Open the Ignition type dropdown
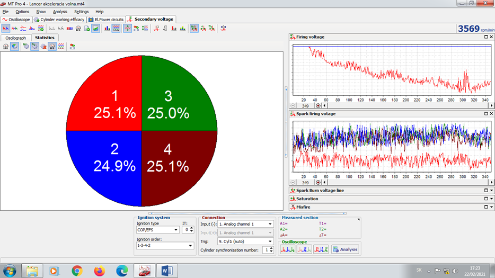495x278 pixels. [175, 230]
